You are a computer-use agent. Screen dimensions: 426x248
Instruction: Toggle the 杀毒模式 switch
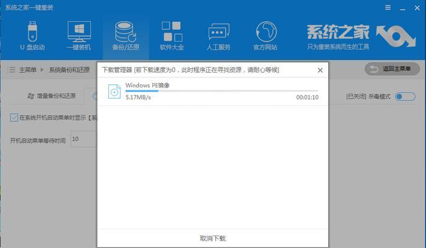pos(405,97)
